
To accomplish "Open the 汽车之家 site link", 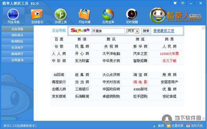I will [140, 54].
